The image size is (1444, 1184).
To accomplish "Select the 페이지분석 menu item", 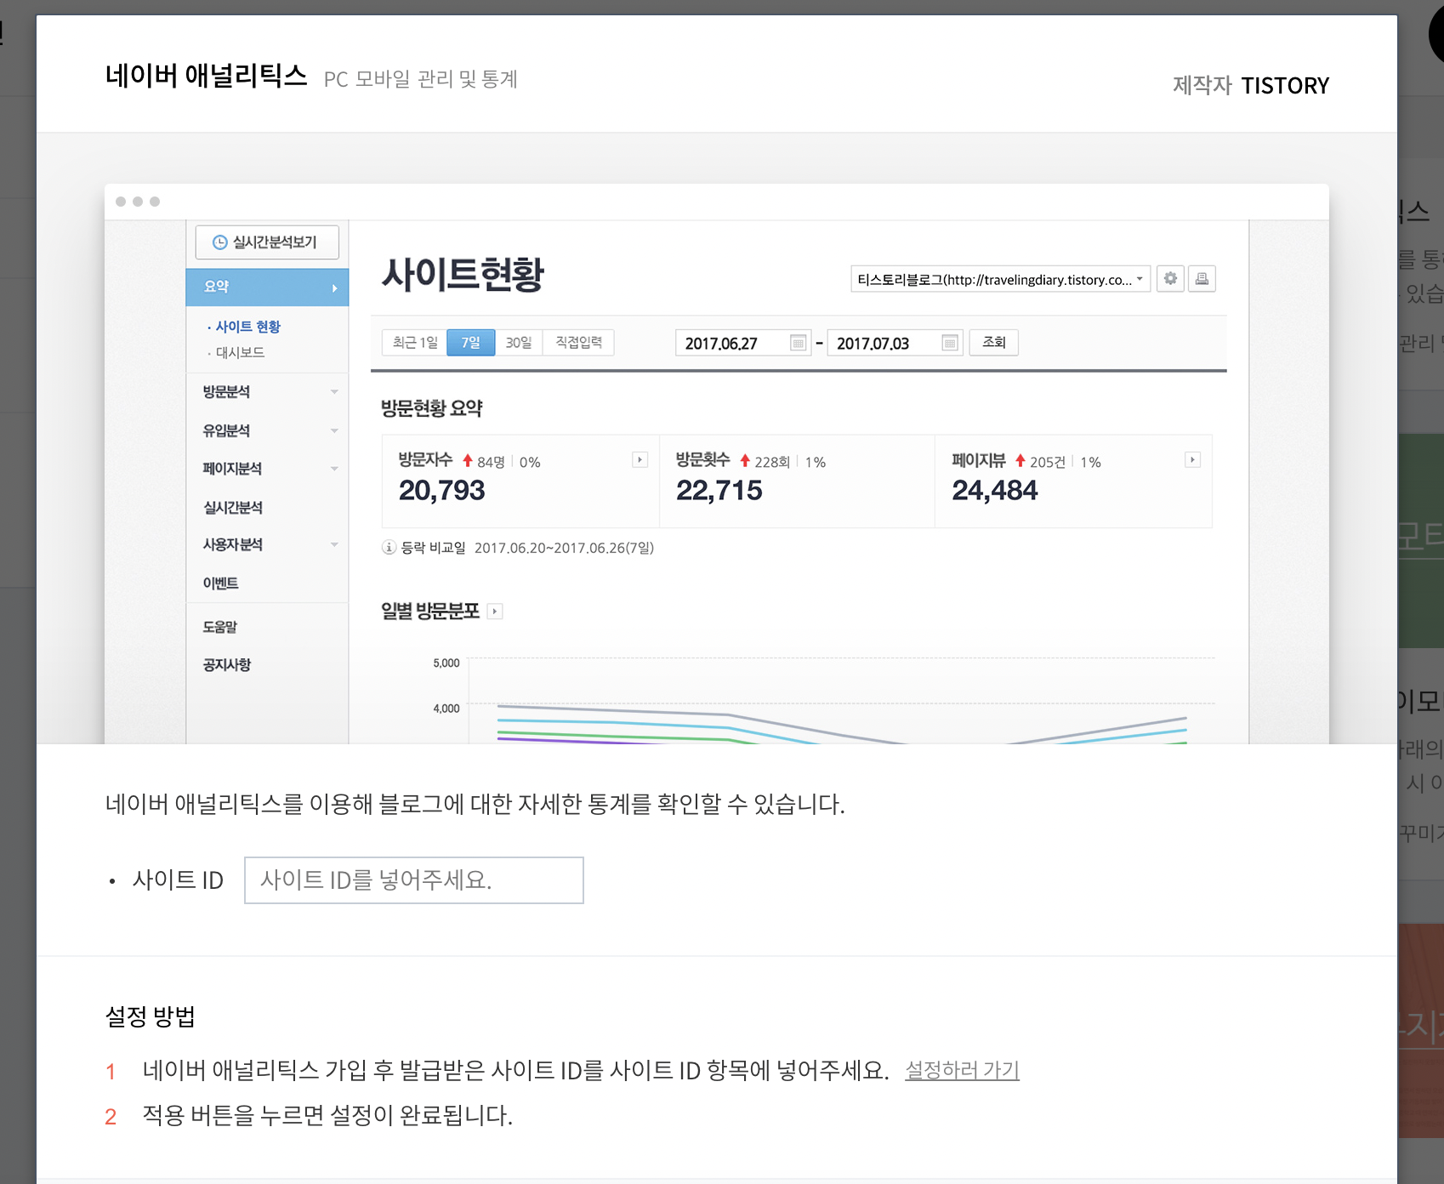I will pyautogui.click(x=232, y=469).
